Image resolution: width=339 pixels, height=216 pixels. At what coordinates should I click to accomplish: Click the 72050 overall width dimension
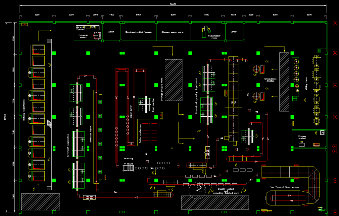point(173,4)
